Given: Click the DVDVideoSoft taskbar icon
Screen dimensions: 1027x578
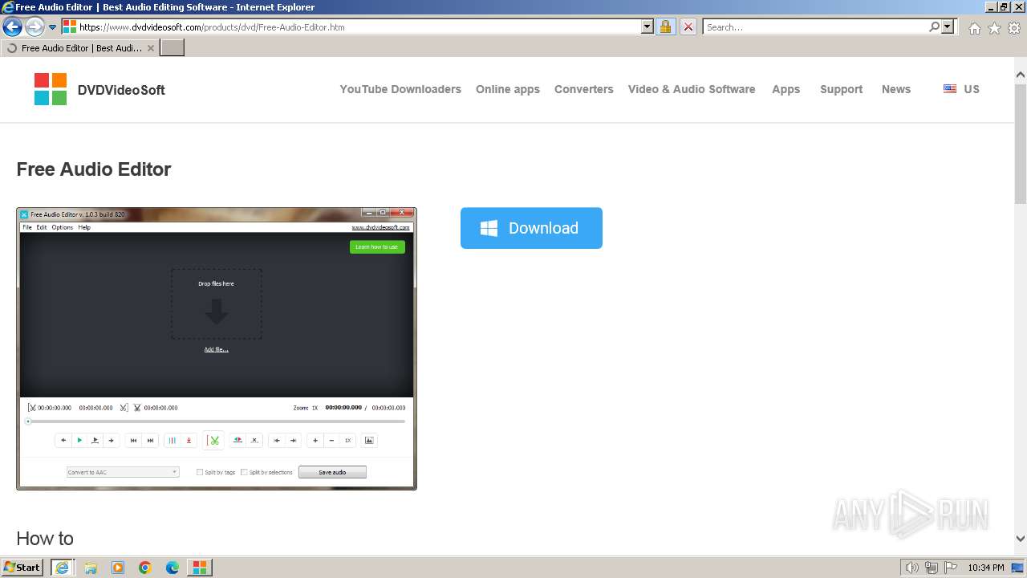Looking at the screenshot, I should pyautogui.click(x=199, y=568).
